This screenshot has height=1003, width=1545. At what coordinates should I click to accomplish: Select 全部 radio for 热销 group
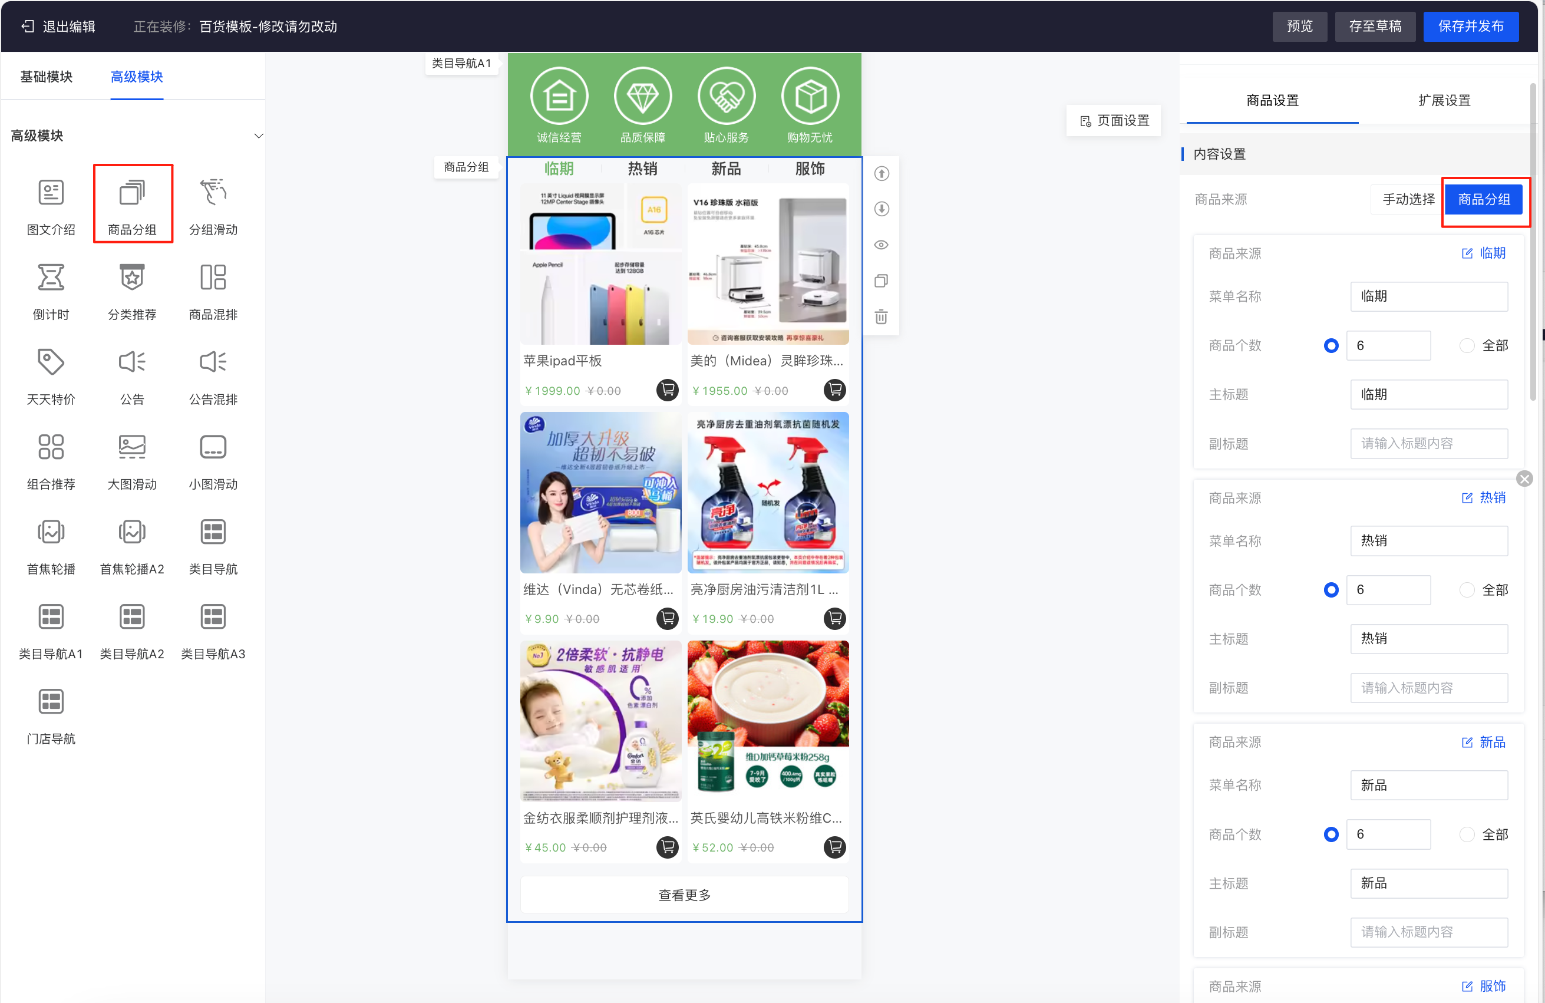pos(1467,590)
